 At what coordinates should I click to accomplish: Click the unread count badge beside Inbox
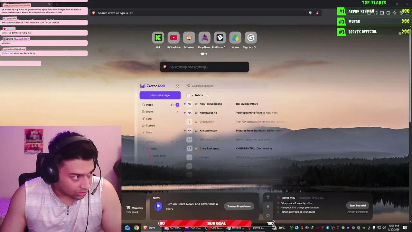click(177, 105)
